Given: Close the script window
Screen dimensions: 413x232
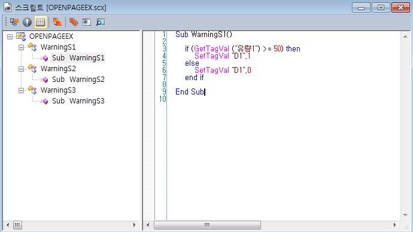Looking at the screenshot, I should click(400, 8).
